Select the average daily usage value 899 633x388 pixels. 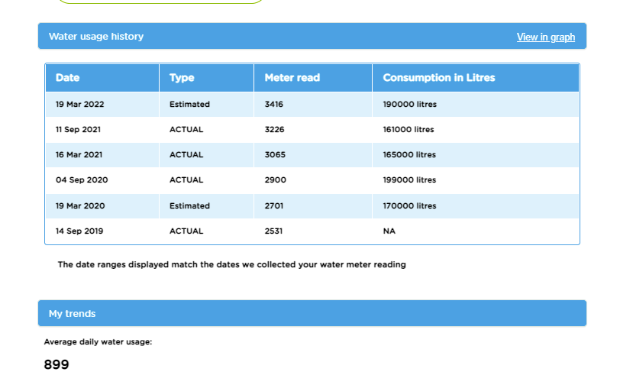pyautogui.click(x=57, y=365)
